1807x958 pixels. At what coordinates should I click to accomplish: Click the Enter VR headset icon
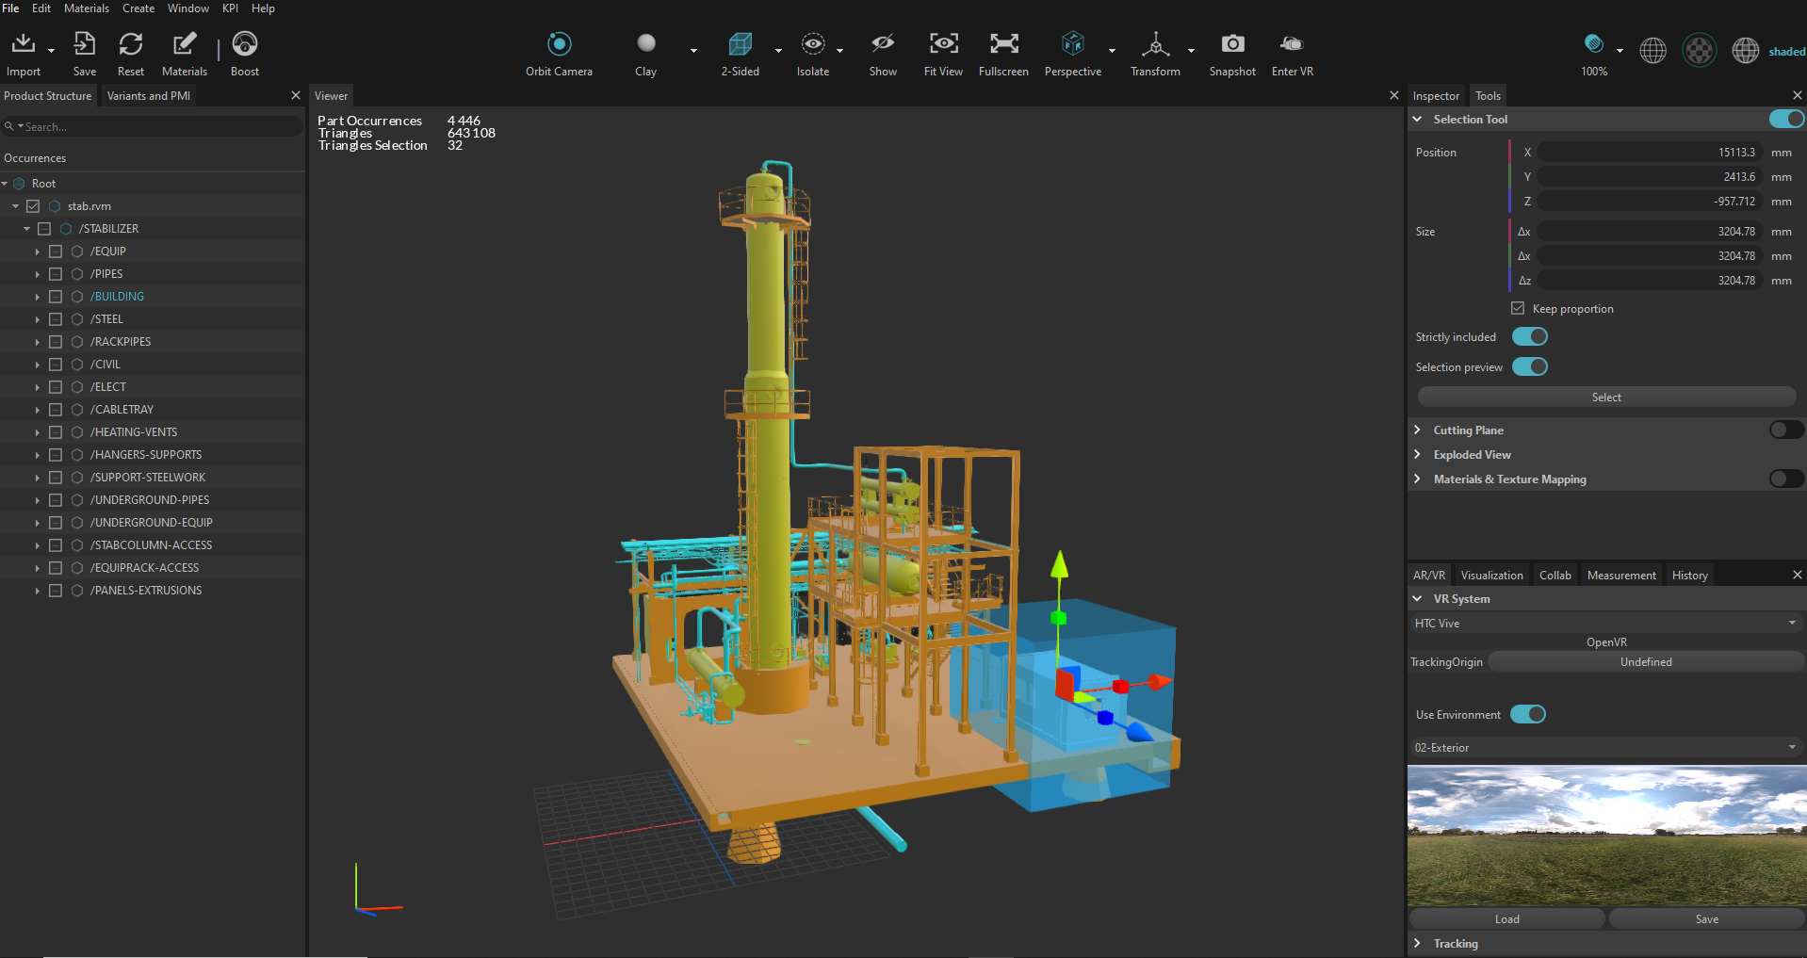pyautogui.click(x=1292, y=44)
